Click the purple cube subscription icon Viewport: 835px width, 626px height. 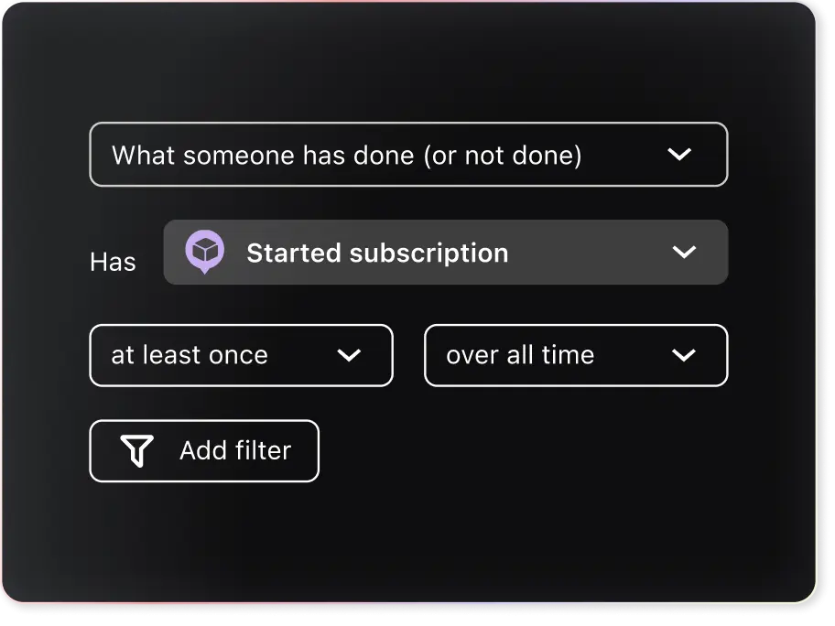tap(204, 252)
